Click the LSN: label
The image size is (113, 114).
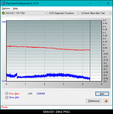coord(30,94)
